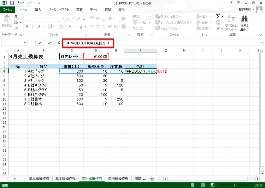Click the Cut scissors icon

[16, 17]
